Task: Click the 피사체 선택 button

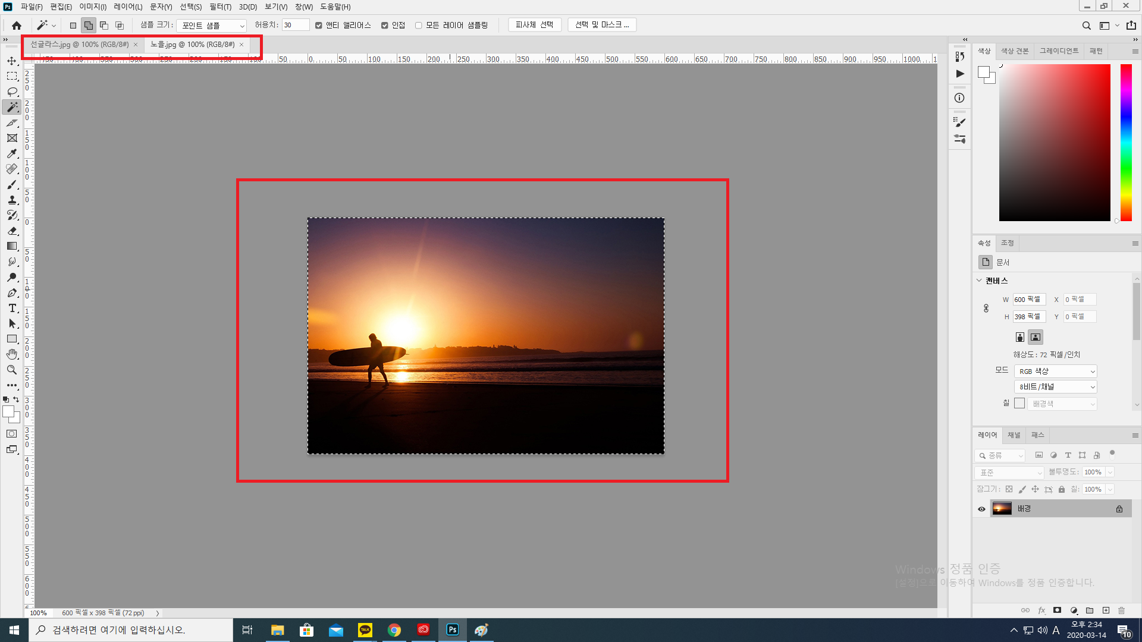Action: pyautogui.click(x=534, y=25)
